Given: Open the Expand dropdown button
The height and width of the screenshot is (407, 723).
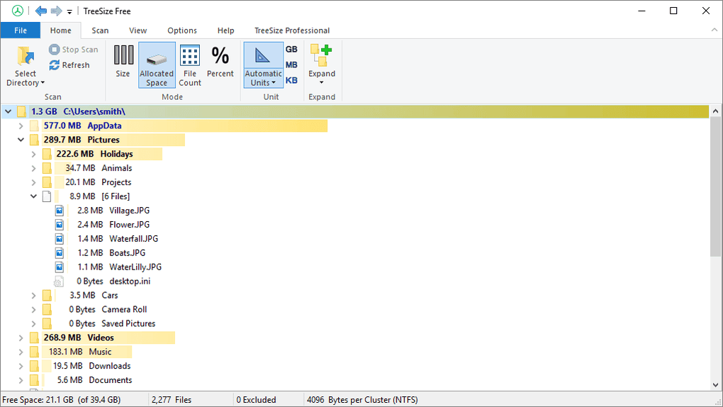Looking at the screenshot, I should tap(322, 65).
